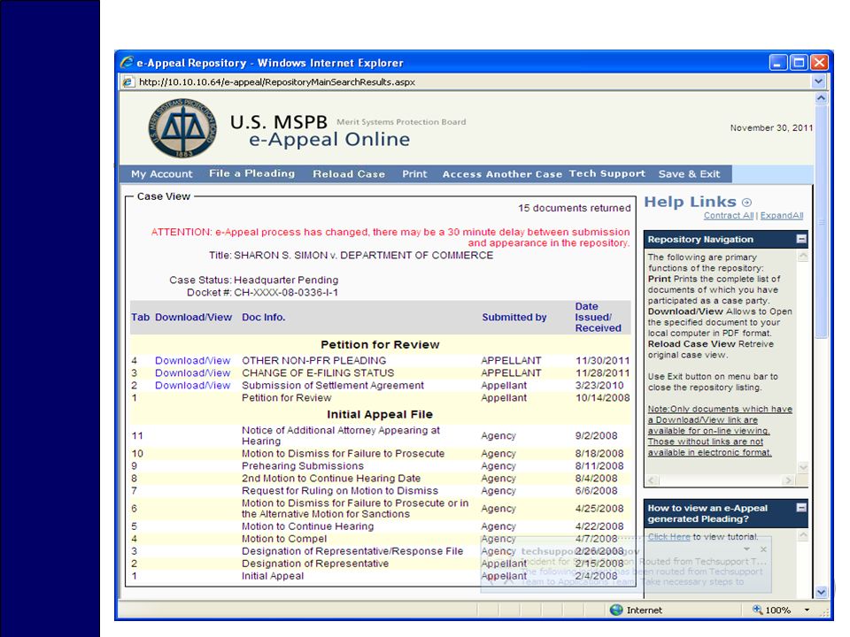Click the page scrollbar up arrow
The image size is (850, 637).
coord(822,98)
